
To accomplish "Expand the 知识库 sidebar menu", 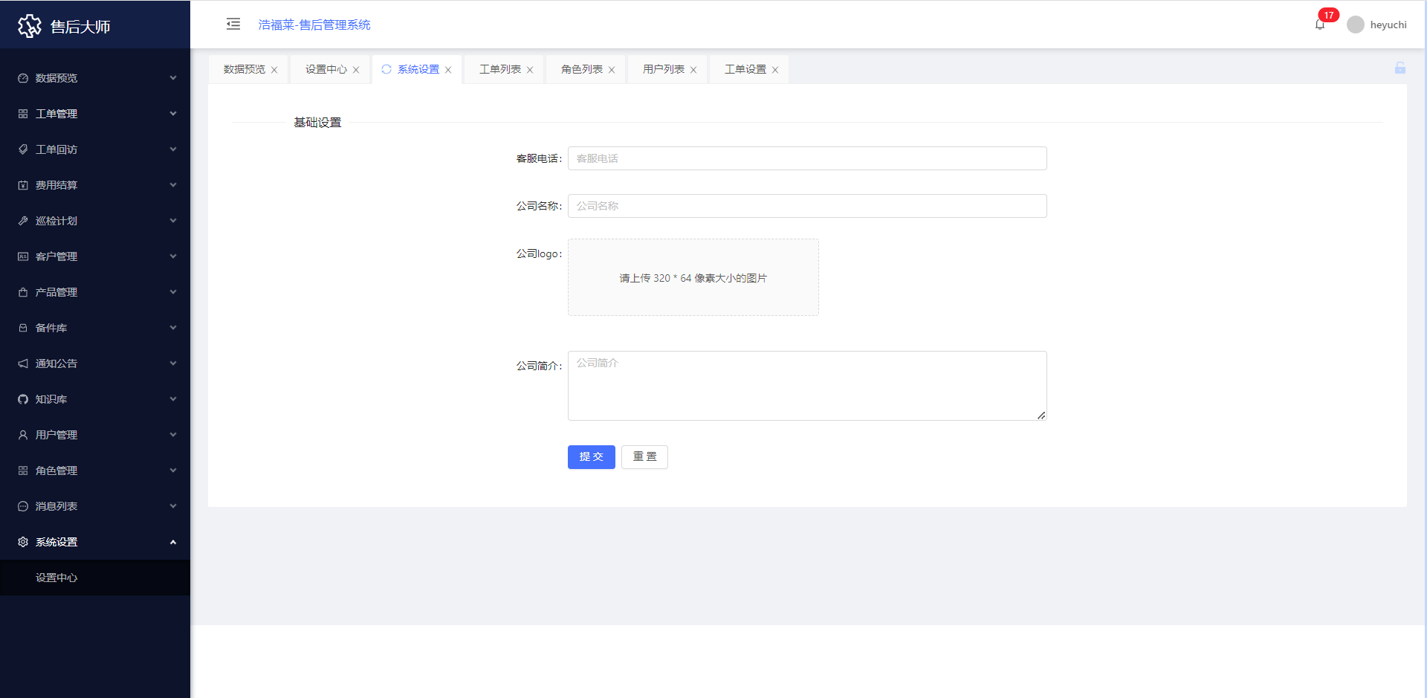I will [95, 399].
